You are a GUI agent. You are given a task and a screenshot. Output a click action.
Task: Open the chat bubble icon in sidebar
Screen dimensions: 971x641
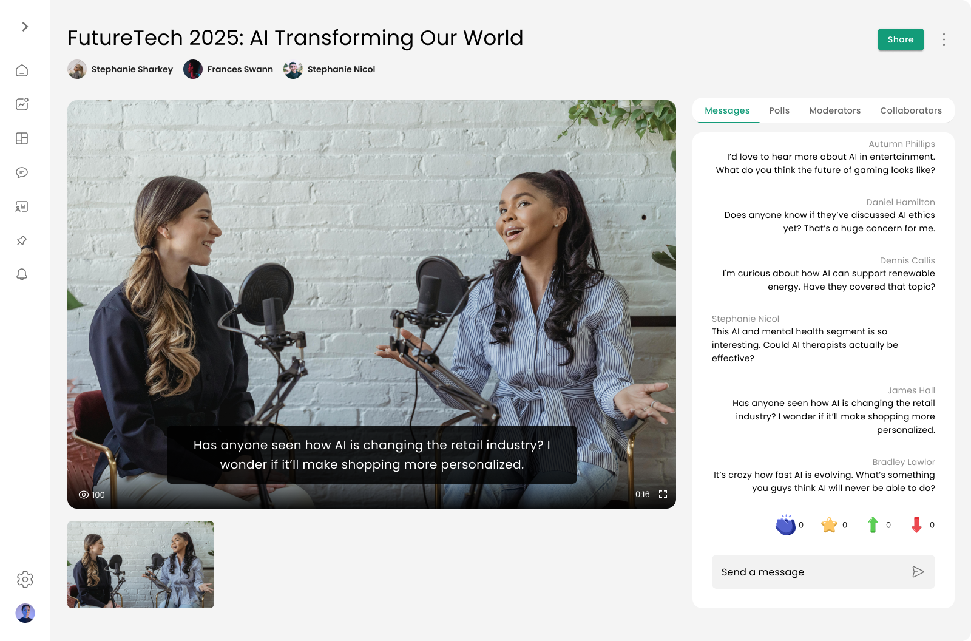[x=22, y=172]
